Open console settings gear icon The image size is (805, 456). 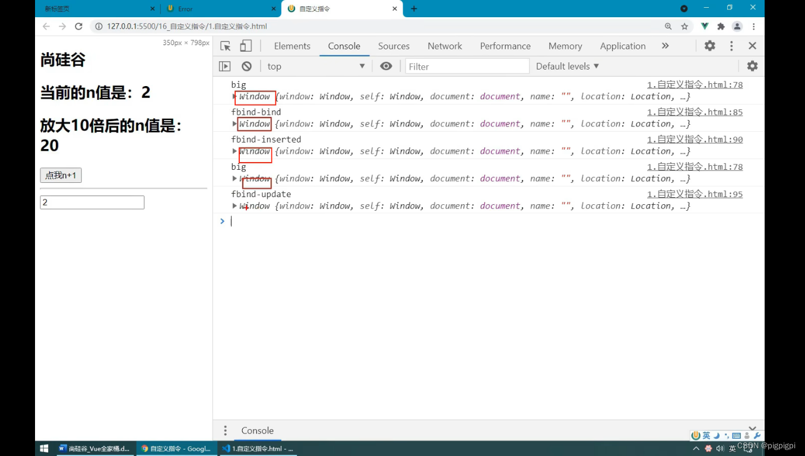(752, 66)
